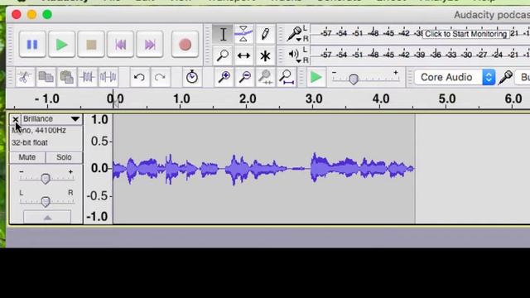This screenshot has height=298, width=530.
Task: Select the Draw pencil tool
Action: pos(265,34)
